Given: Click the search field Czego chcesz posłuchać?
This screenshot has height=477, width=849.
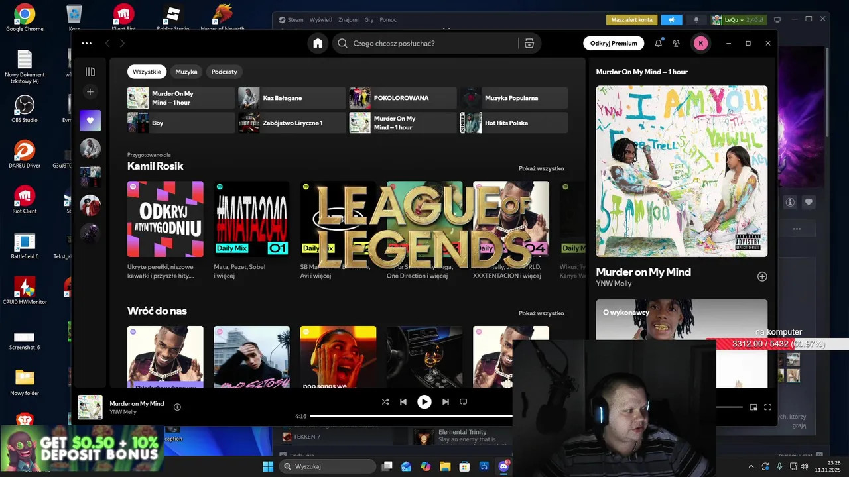Looking at the screenshot, I should click(x=424, y=43).
